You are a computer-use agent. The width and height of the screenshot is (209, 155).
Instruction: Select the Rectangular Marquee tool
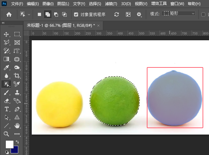(17, 34)
